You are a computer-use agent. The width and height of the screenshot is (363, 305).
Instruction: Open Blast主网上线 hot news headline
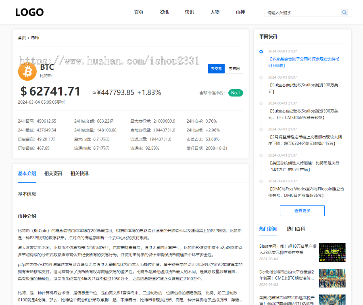pos(288,249)
